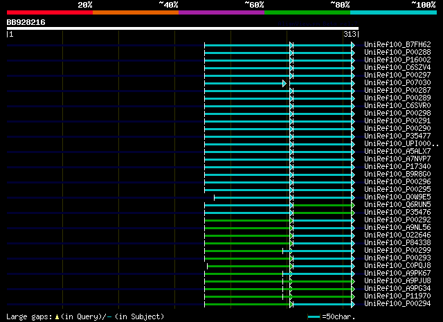Click the cyan alignment bar for UniRef100_P00288
Screen dimensions: 443x322
(x=278, y=53)
